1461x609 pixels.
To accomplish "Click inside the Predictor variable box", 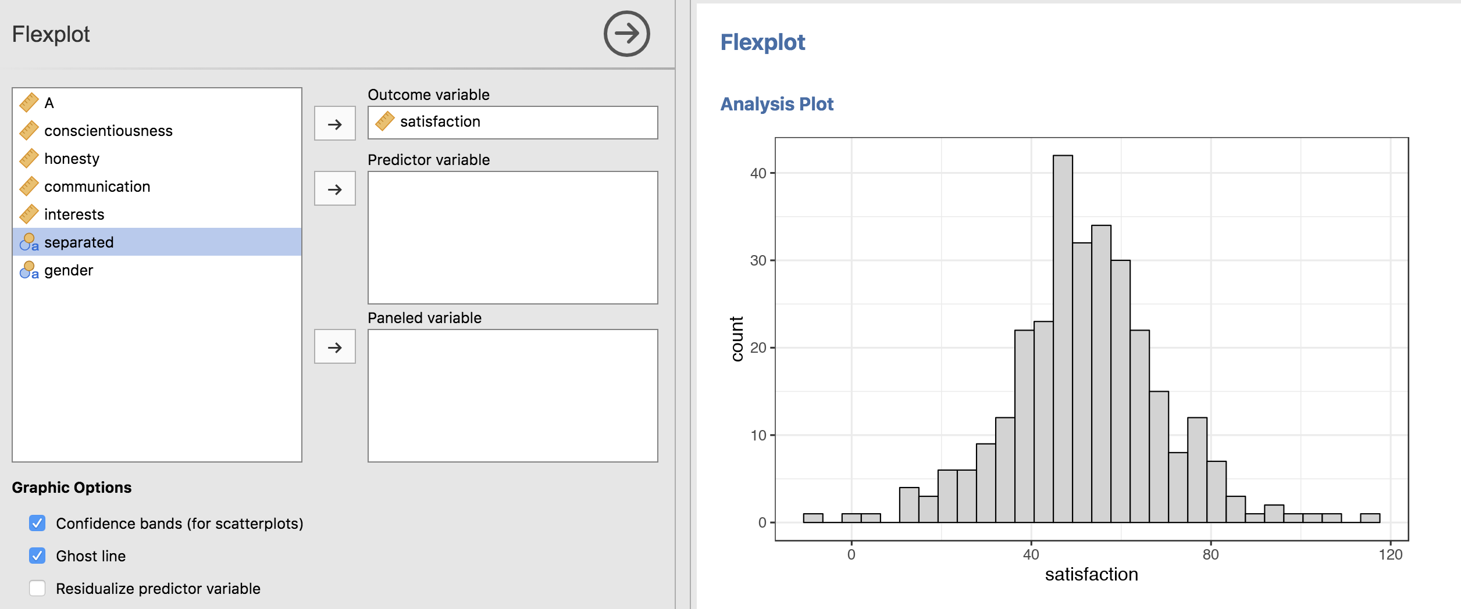I will coord(513,238).
